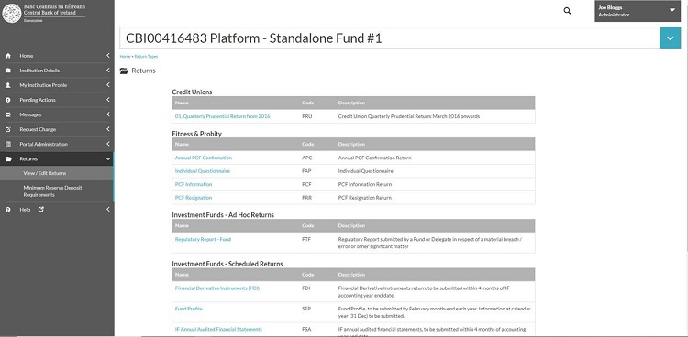Open the Fund Profile return link
This screenshot has width=688, height=337.
[x=189, y=309]
